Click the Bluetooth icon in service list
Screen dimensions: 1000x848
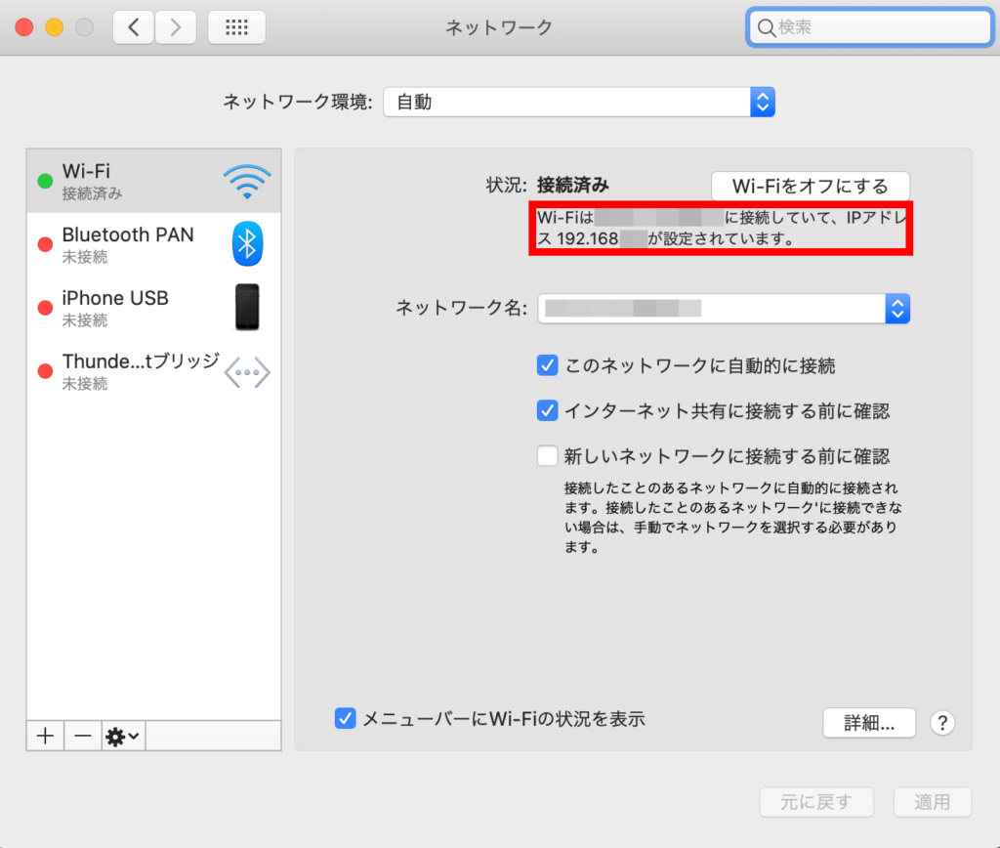[x=247, y=243]
